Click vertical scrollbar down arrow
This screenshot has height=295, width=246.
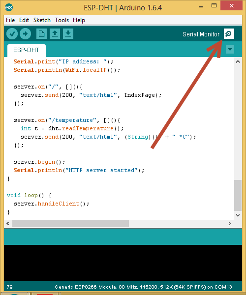coord(238,215)
